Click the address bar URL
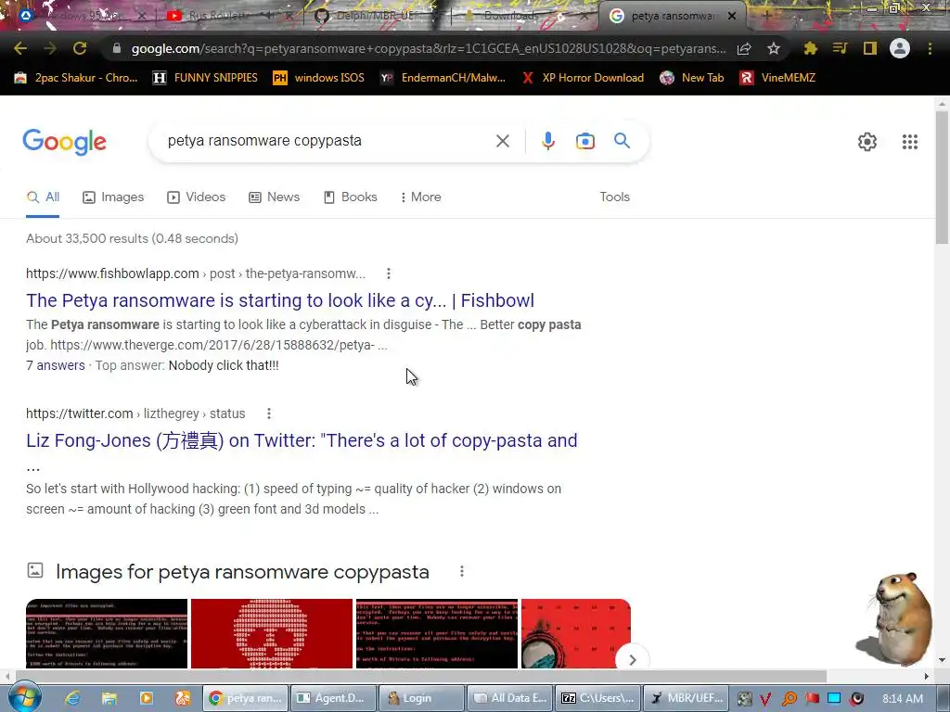 click(x=429, y=48)
